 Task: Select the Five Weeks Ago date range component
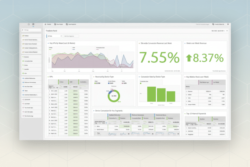[x=31, y=116]
